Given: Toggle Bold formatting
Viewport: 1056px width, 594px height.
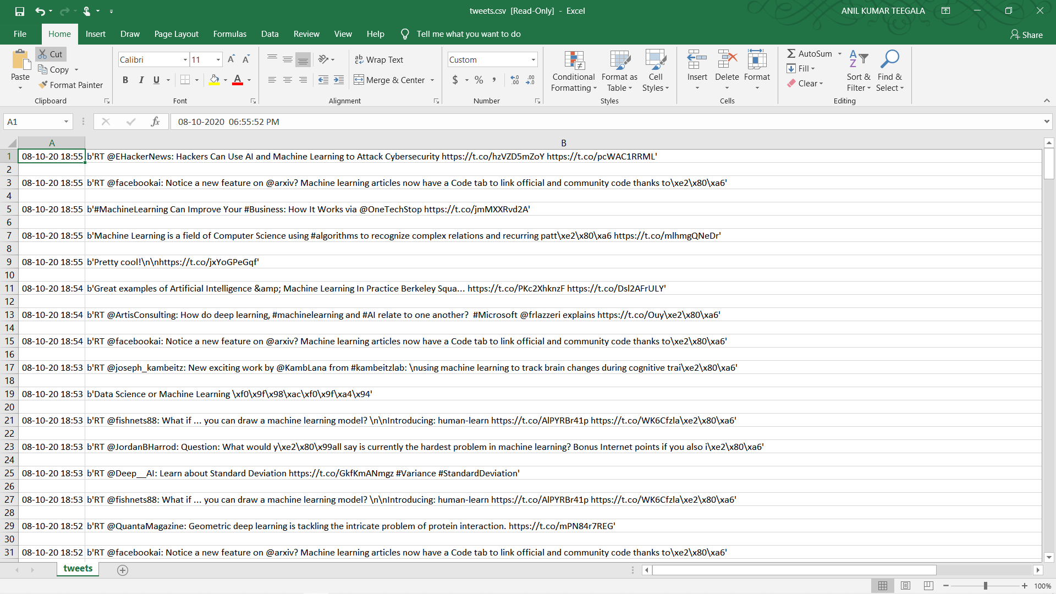Looking at the screenshot, I should click(x=125, y=80).
